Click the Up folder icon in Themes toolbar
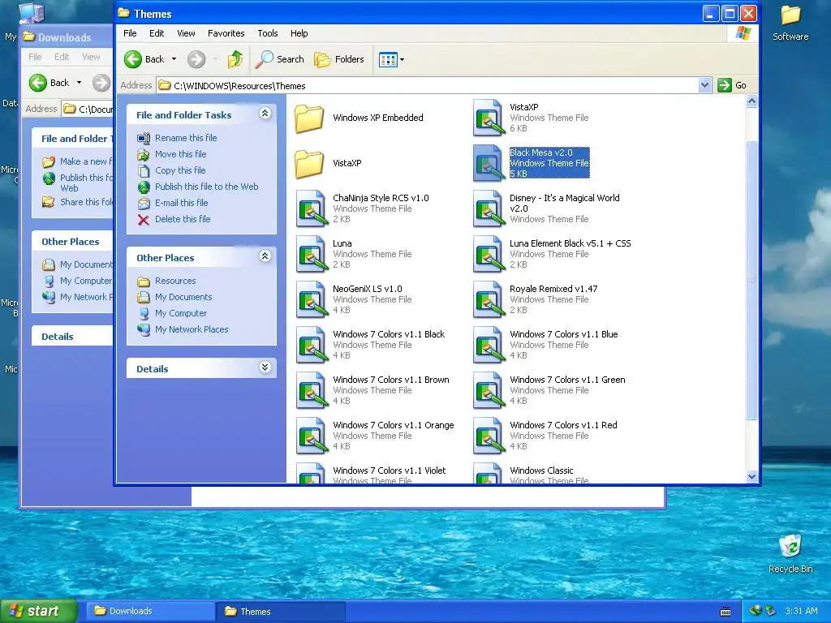This screenshot has width=831, height=623. 235,59
